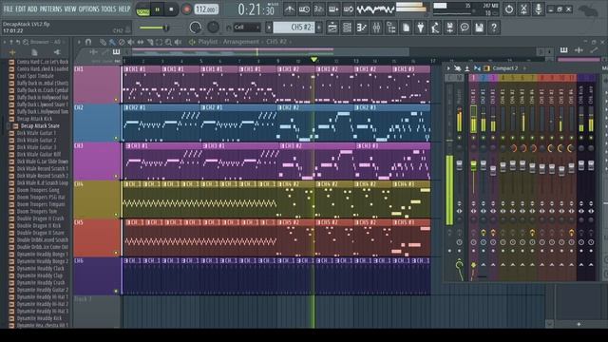Add new pattern with plus button
This screenshot has width=608, height=342.
tap(319, 28)
